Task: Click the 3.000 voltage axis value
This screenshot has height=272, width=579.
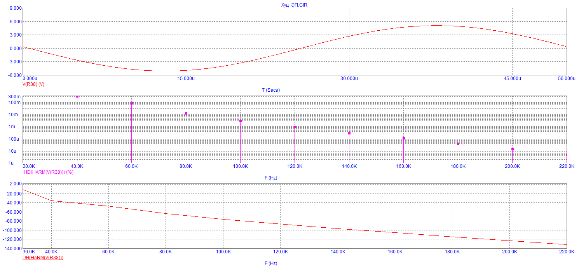Action: (x=15, y=35)
